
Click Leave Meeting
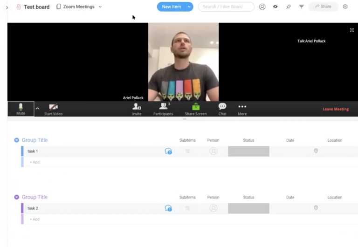335,109
